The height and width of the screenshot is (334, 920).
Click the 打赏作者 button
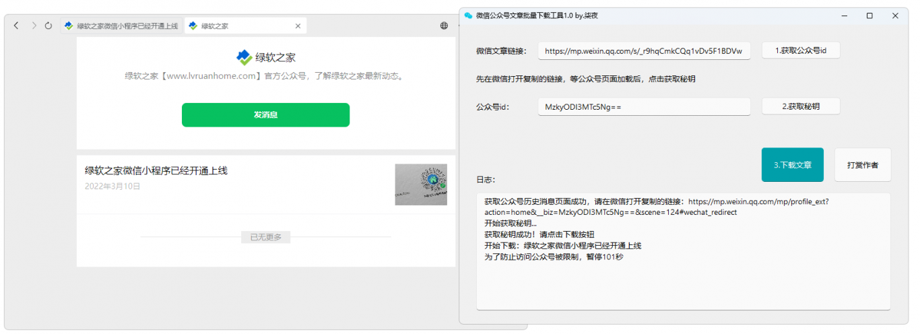862,164
